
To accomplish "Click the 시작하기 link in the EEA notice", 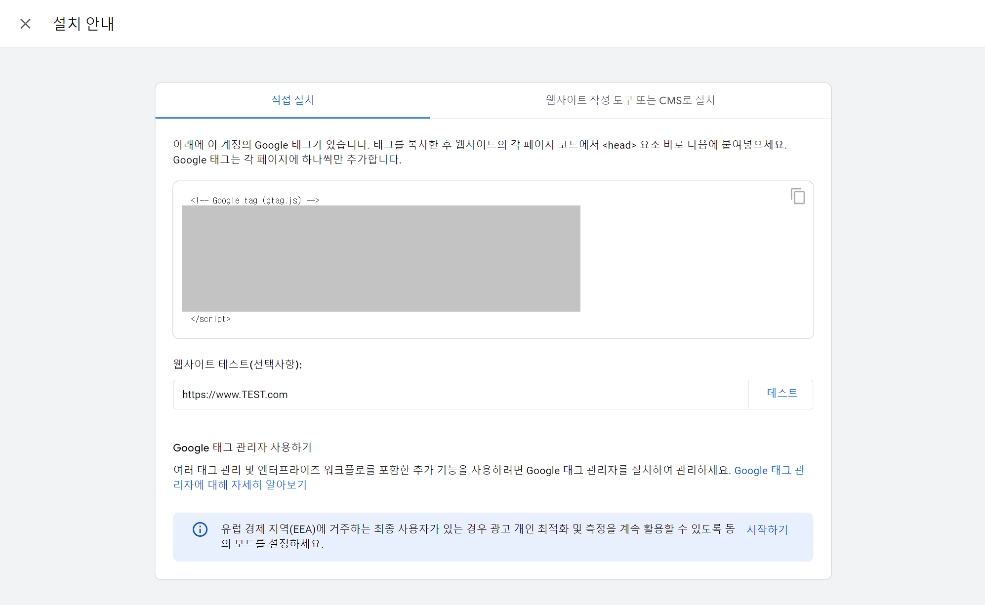I will tap(767, 529).
